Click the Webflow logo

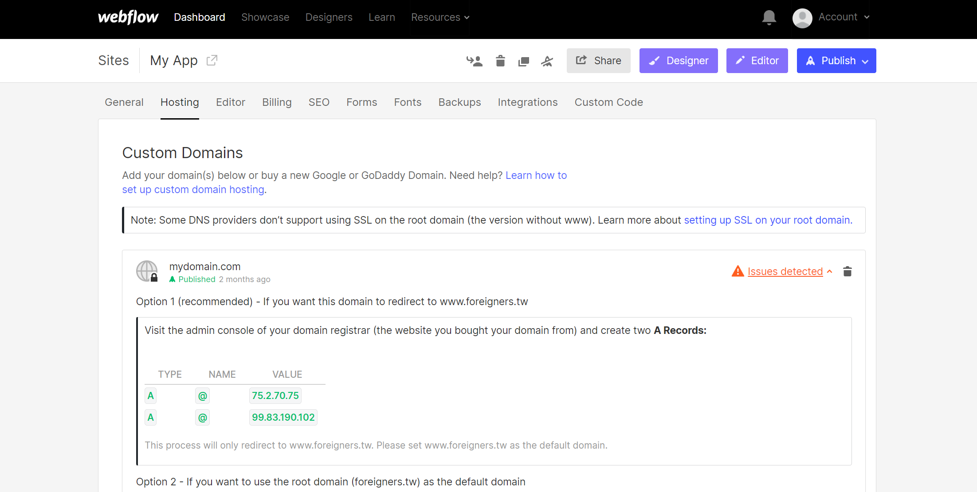(128, 17)
